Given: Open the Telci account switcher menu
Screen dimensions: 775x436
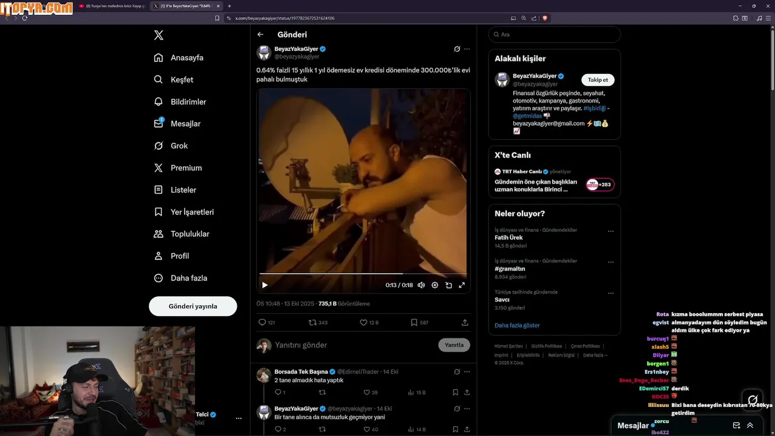Looking at the screenshot, I should [239, 418].
